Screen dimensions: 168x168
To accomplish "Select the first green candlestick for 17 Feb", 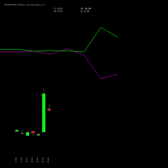I will (x=17, y=131).
